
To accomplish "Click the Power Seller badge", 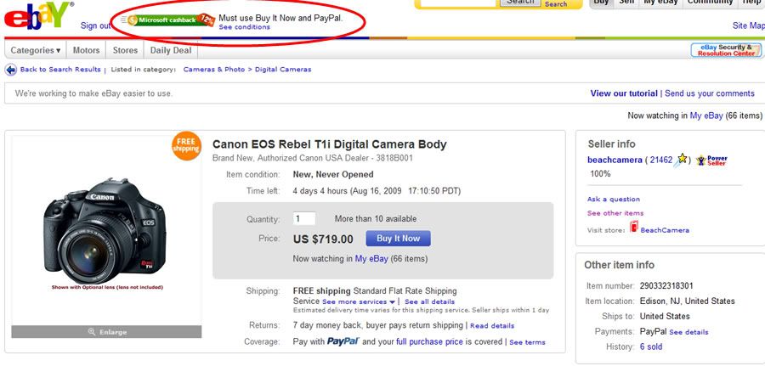I will pyautogui.click(x=711, y=160).
